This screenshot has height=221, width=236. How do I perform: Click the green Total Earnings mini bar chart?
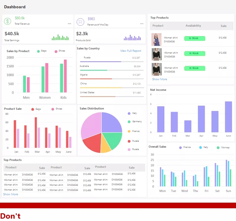pos(60,37)
